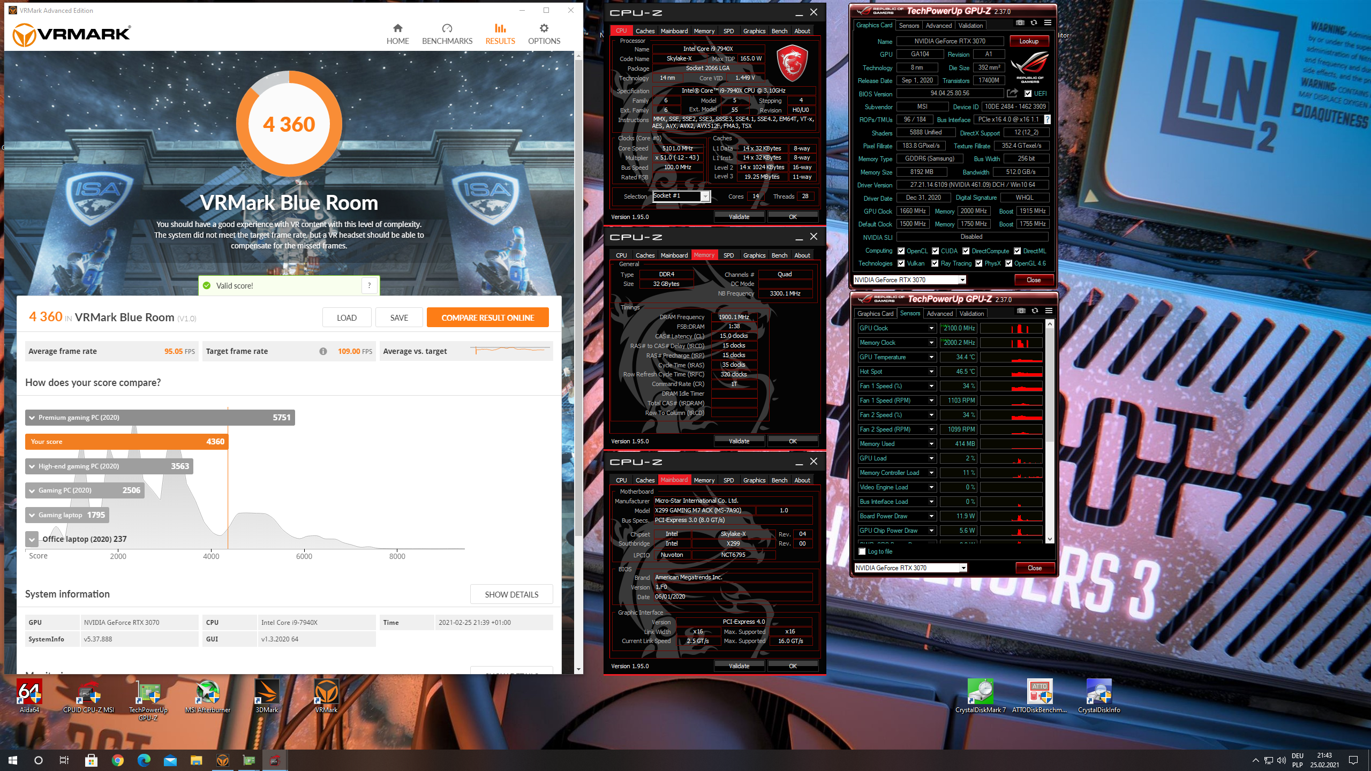Enable the Log to file checkbox
The height and width of the screenshot is (771, 1371).
pyautogui.click(x=862, y=551)
